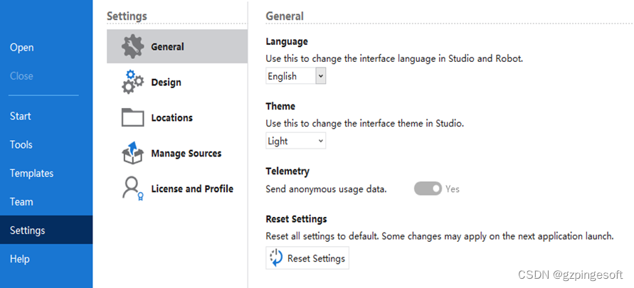Open the Help section

pyautogui.click(x=20, y=259)
